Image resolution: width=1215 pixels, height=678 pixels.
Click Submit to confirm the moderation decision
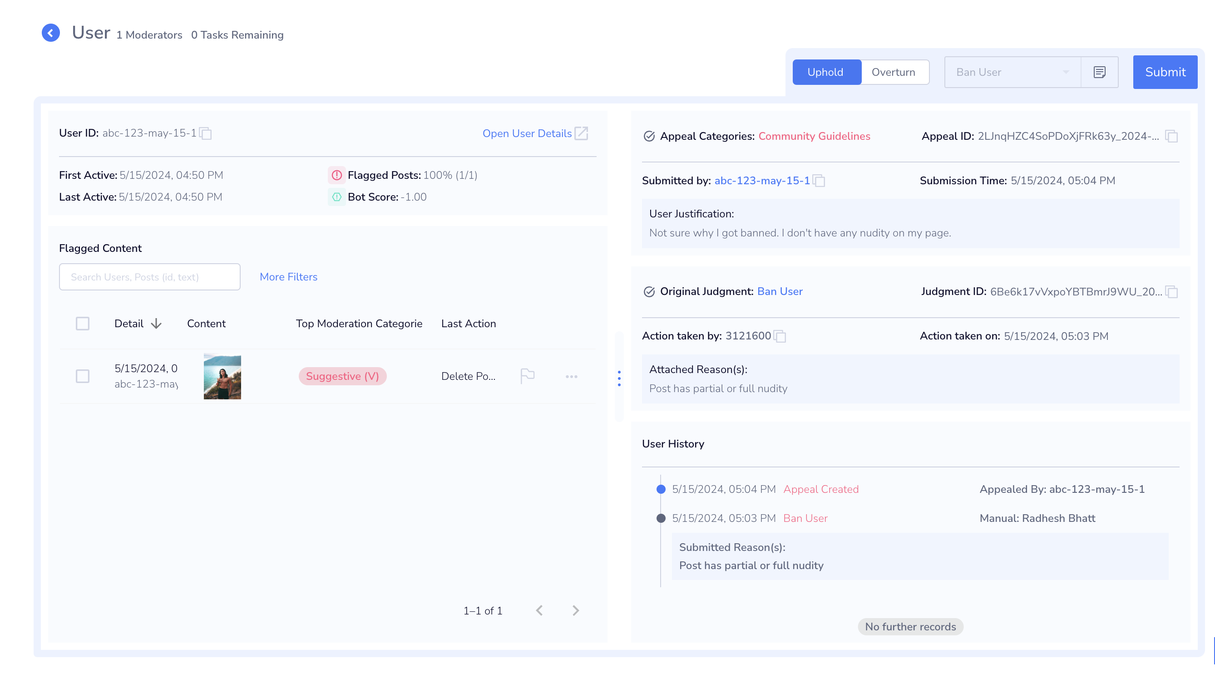pos(1164,72)
